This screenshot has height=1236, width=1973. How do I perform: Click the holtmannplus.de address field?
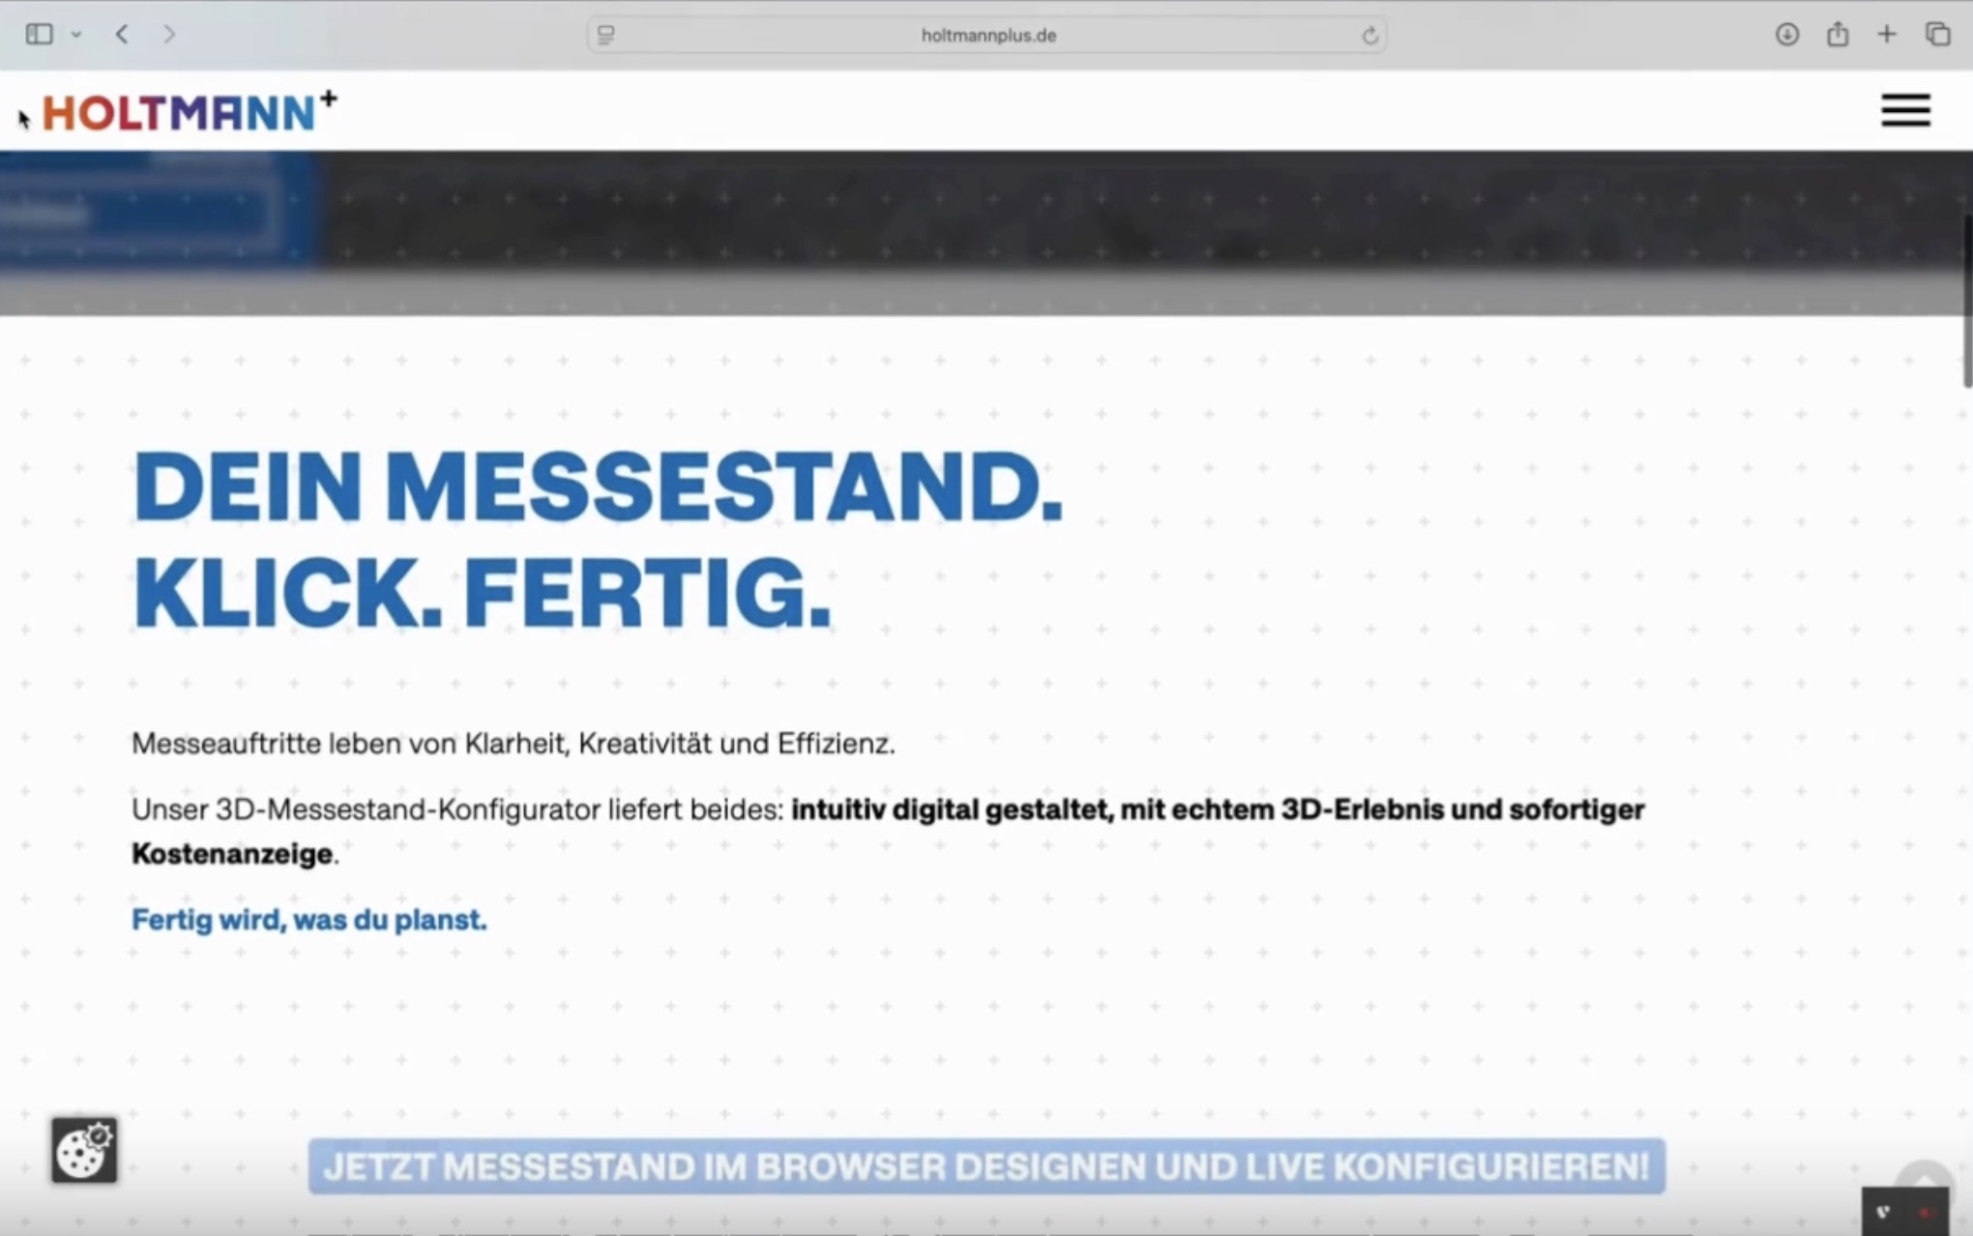pos(987,36)
